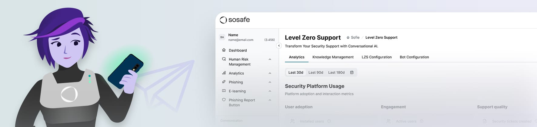Click the Human Risk Management icon

pos(224,59)
